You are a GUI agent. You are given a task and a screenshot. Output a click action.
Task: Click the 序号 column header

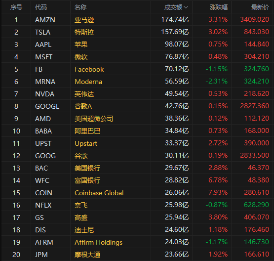[x=16, y=7]
